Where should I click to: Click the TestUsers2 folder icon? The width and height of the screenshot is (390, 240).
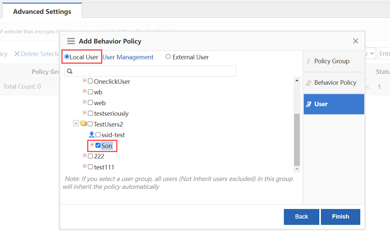83,124
